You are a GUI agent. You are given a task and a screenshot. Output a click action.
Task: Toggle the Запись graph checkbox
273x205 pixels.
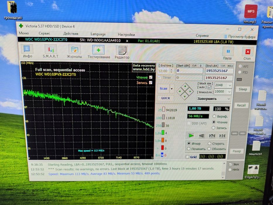tap(151, 83)
